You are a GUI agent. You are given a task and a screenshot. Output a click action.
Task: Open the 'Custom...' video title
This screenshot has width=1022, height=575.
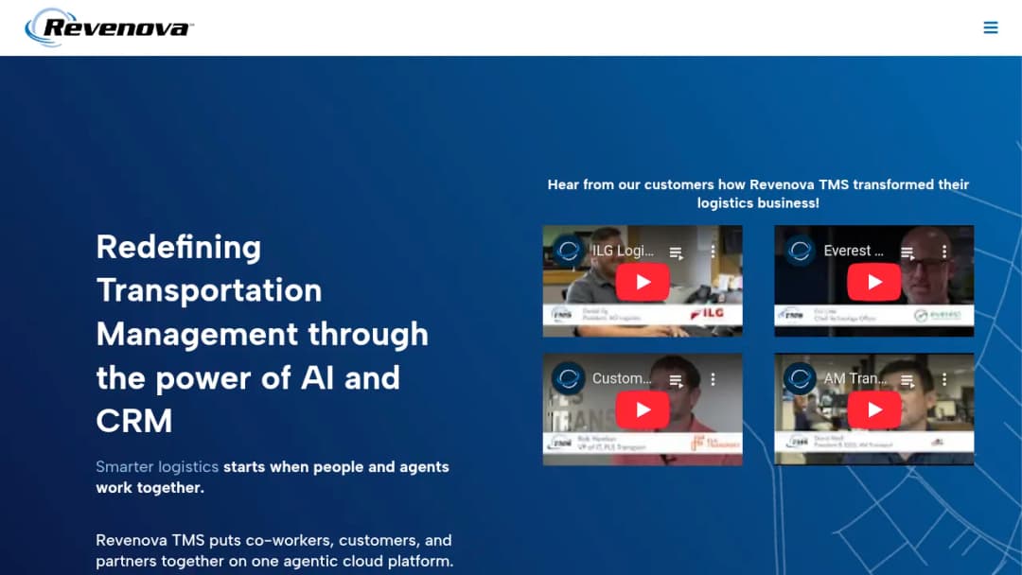[x=622, y=378]
